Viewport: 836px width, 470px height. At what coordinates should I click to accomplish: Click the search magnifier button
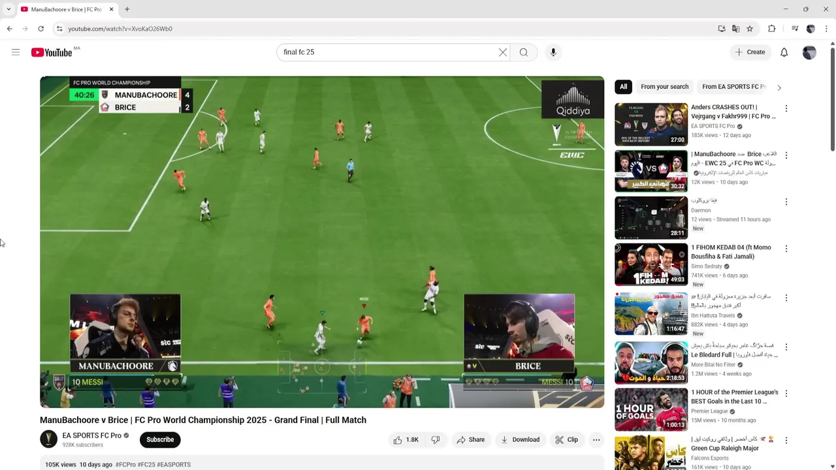524,52
